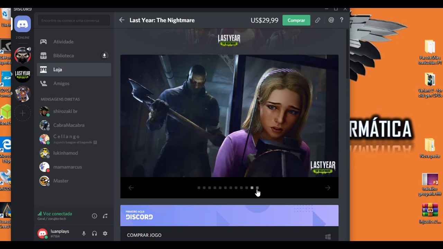Open direct message with lukinhamod
The image size is (443, 249).
[x=74, y=153]
